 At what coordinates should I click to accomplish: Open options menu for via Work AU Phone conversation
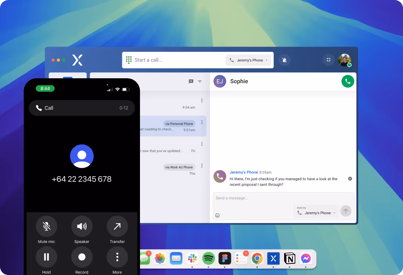[202, 166]
